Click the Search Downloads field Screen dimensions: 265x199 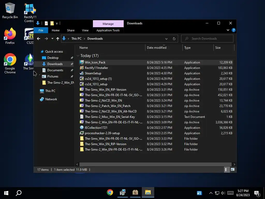(207, 39)
